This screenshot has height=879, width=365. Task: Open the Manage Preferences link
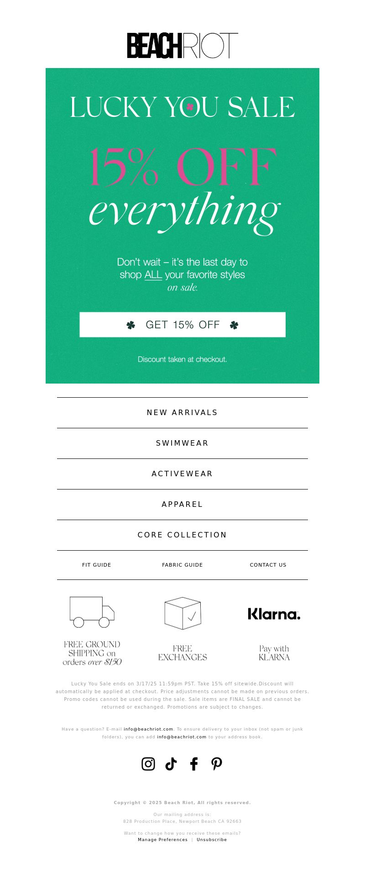tap(163, 840)
